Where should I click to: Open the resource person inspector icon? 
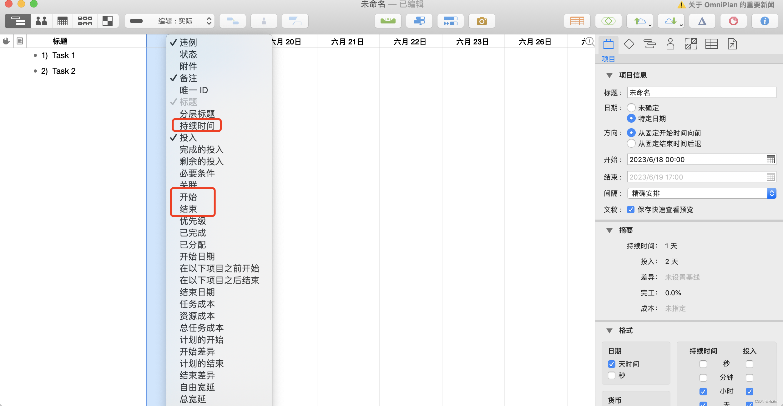pos(670,44)
